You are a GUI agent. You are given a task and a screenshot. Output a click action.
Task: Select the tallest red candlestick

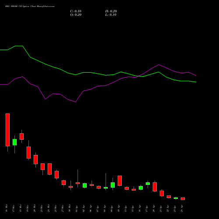[7, 130]
